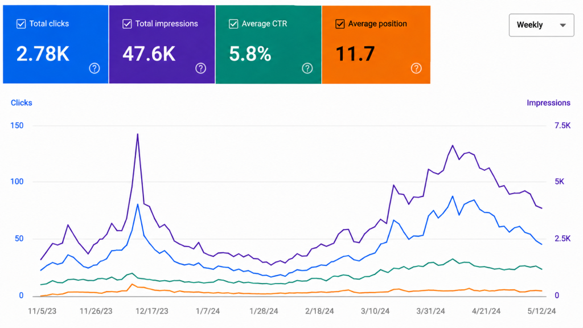Select the blue Total clicks card
The width and height of the screenshot is (583, 328).
[x=56, y=44]
